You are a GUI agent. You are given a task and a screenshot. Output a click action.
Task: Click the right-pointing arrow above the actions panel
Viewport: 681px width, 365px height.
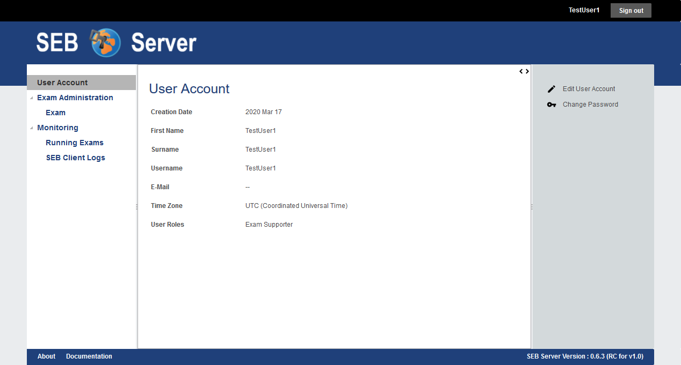tap(527, 71)
